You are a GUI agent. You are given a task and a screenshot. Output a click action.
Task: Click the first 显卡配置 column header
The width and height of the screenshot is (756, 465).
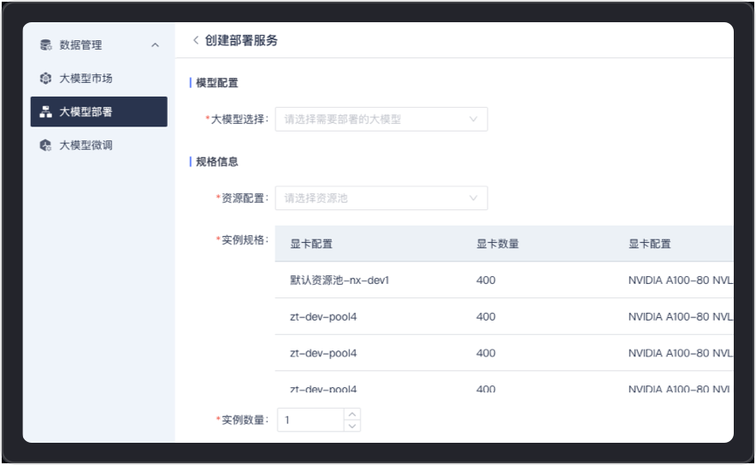(311, 244)
